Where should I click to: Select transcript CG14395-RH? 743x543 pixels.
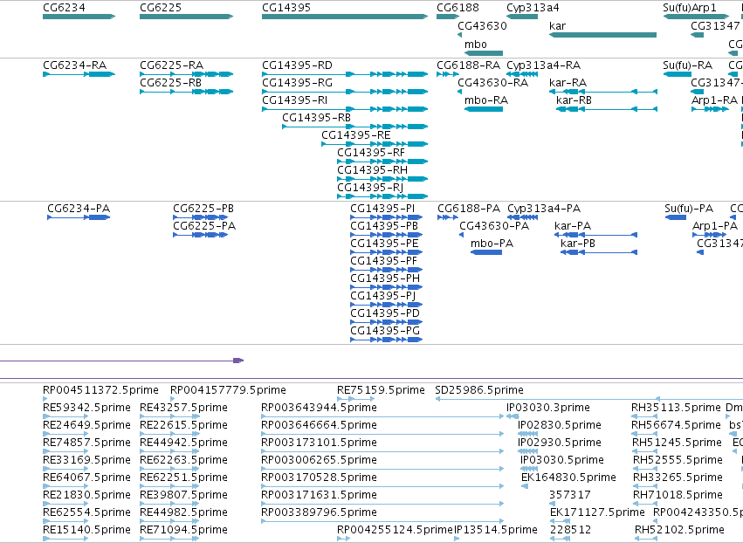(372, 170)
